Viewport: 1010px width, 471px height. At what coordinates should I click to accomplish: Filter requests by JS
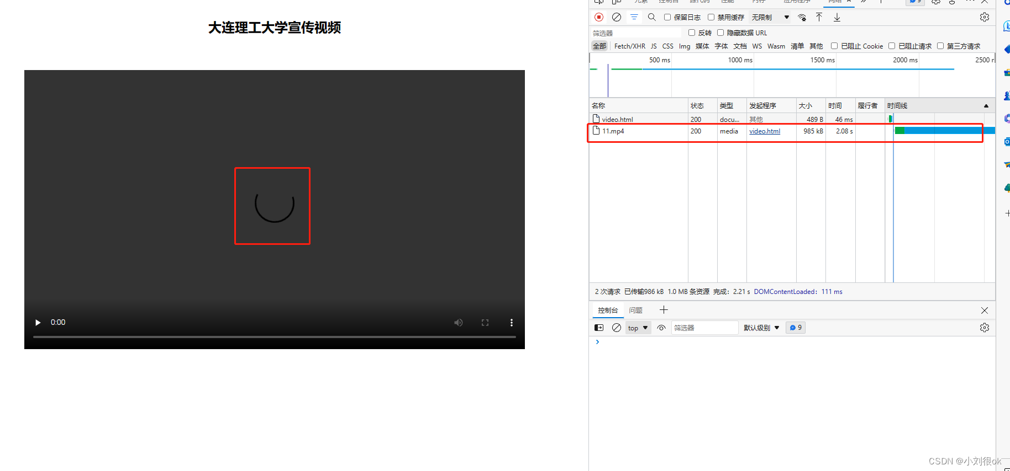click(x=654, y=46)
